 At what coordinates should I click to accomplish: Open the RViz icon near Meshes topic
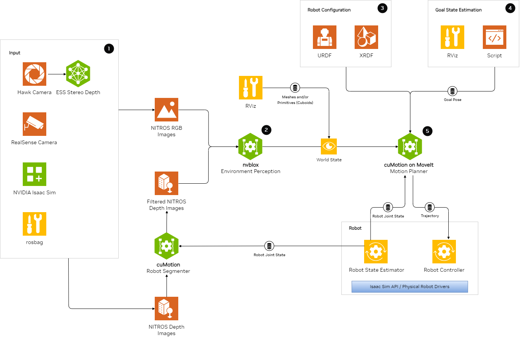pyautogui.click(x=250, y=87)
